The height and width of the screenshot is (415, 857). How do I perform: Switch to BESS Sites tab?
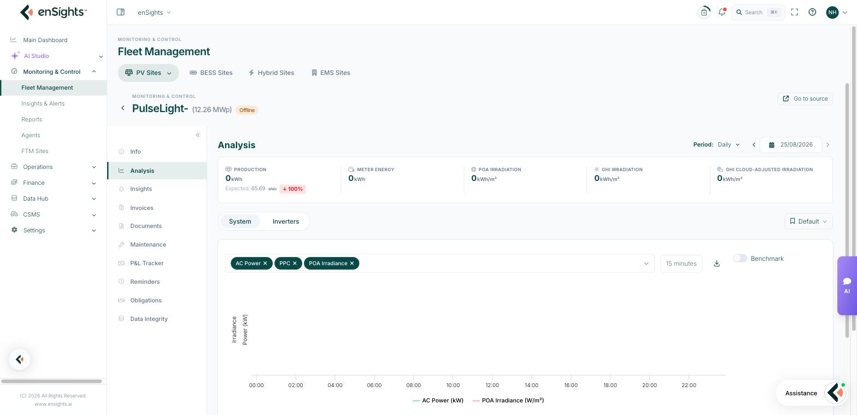tap(211, 73)
